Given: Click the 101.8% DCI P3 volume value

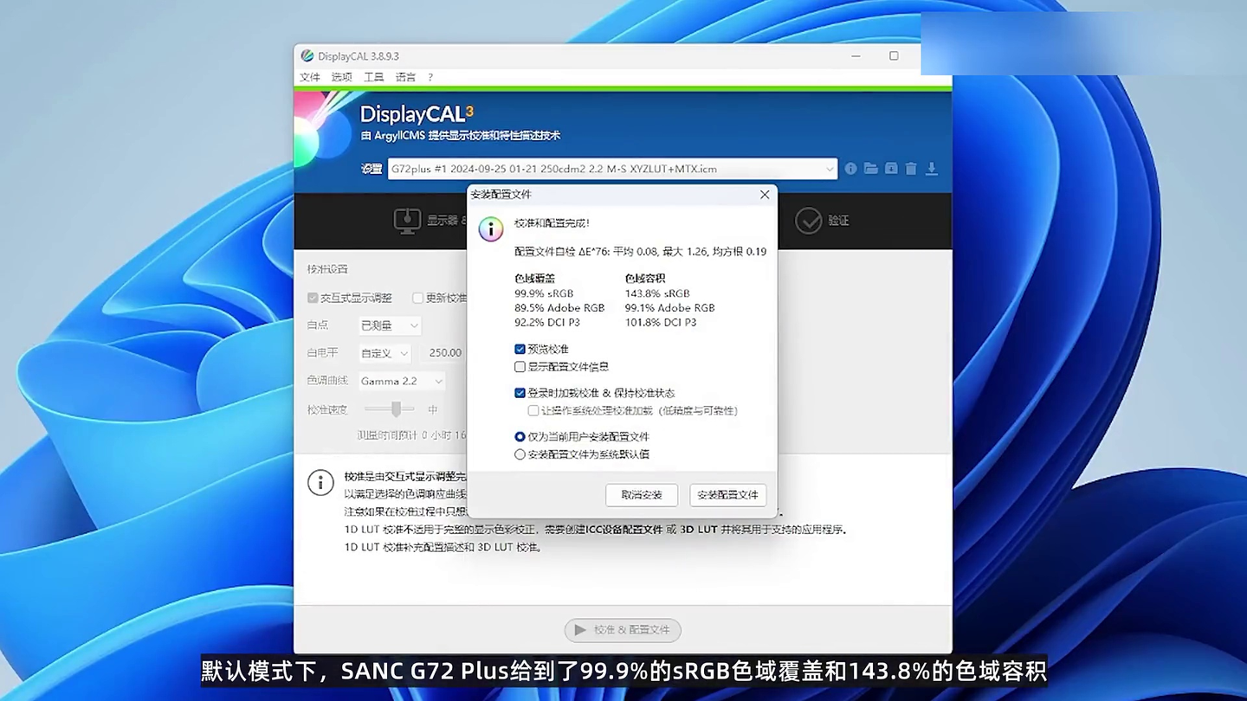Looking at the screenshot, I should click(x=661, y=323).
